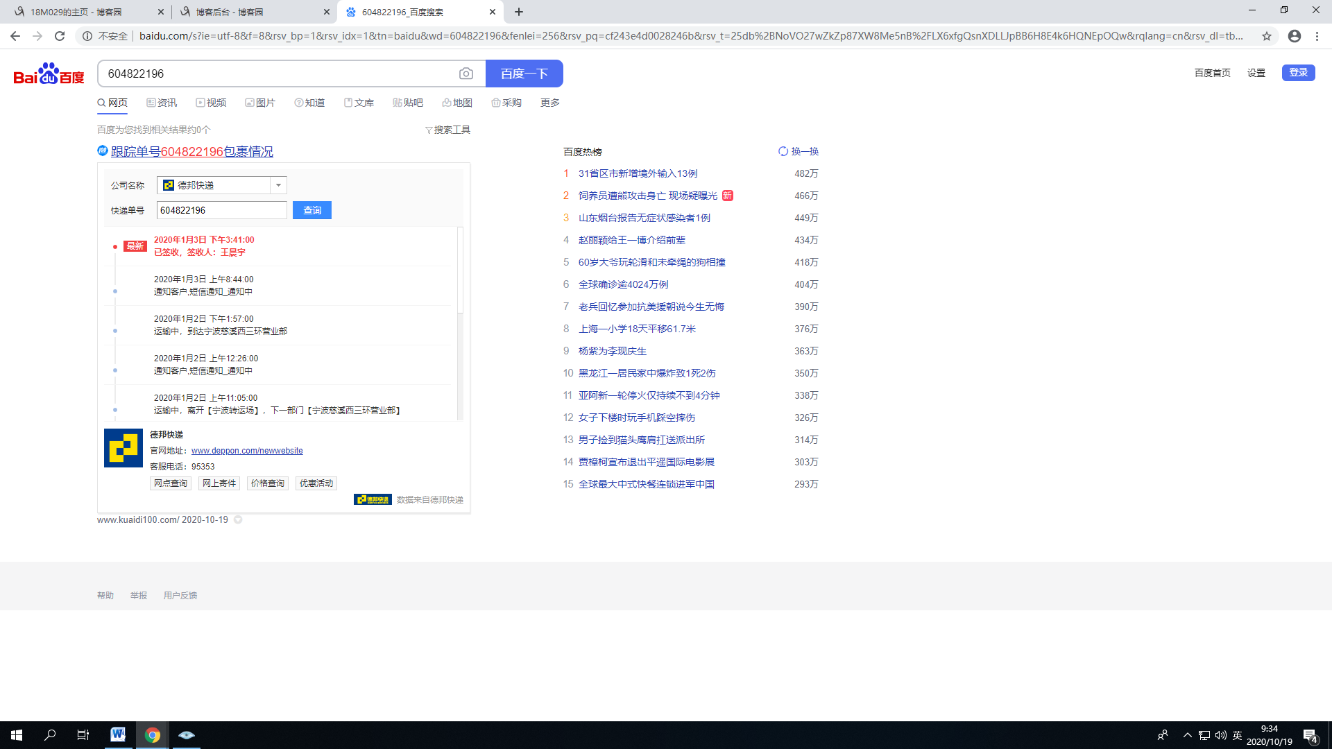
Task: Reload the page
Action: (60, 36)
